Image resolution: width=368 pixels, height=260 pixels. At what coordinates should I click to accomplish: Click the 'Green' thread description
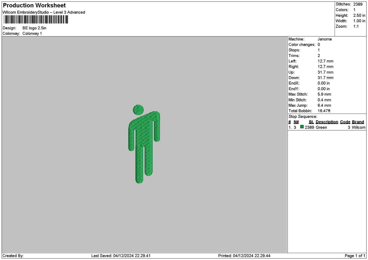[321, 127]
